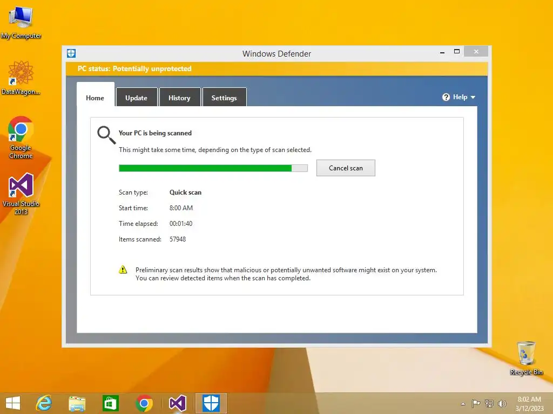Open the Windows Start button

coord(13,403)
